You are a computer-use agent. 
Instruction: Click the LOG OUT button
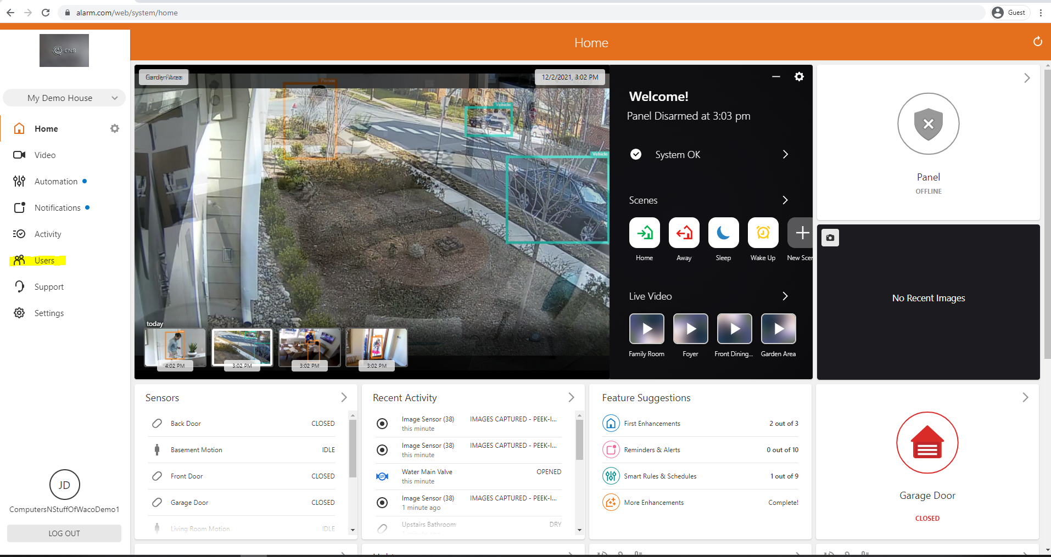point(64,533)
